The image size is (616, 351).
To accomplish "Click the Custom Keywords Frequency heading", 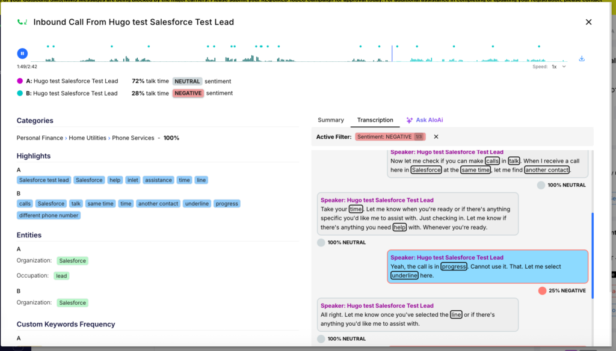I will [66, 325].
